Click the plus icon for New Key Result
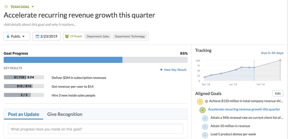The image size is (288, 139). [161, 70]
